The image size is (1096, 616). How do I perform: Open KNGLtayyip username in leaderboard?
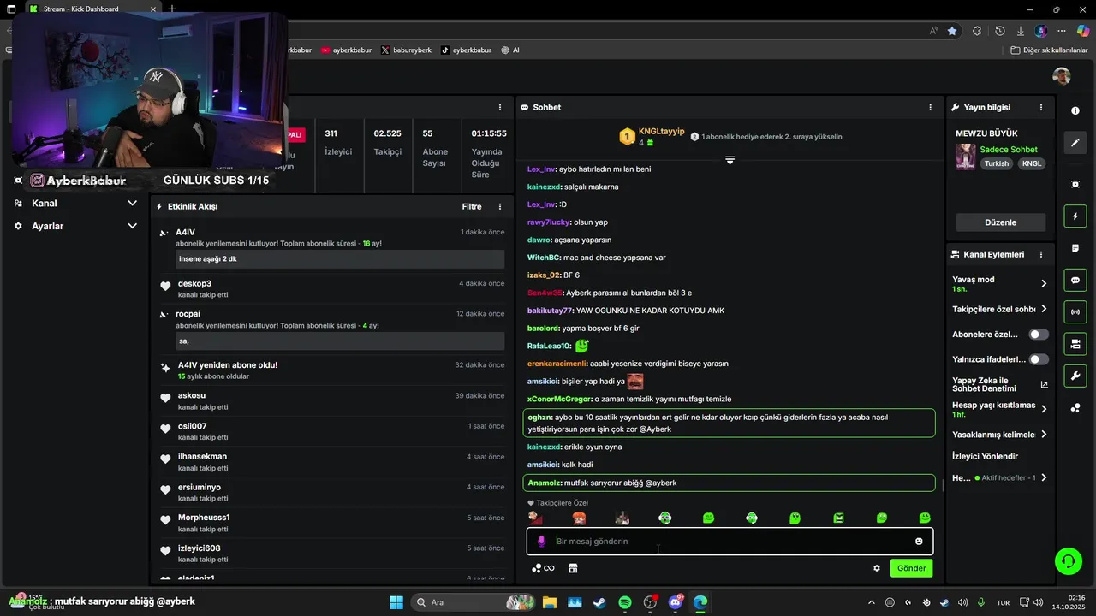coord(661,131)
